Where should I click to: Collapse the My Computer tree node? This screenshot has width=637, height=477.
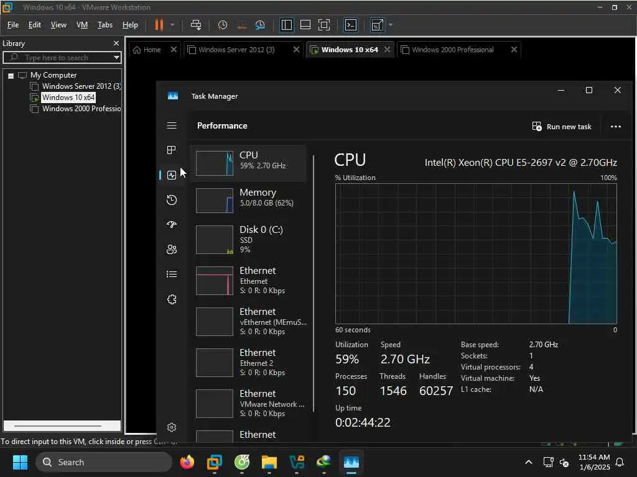click(x=11, y=75)
